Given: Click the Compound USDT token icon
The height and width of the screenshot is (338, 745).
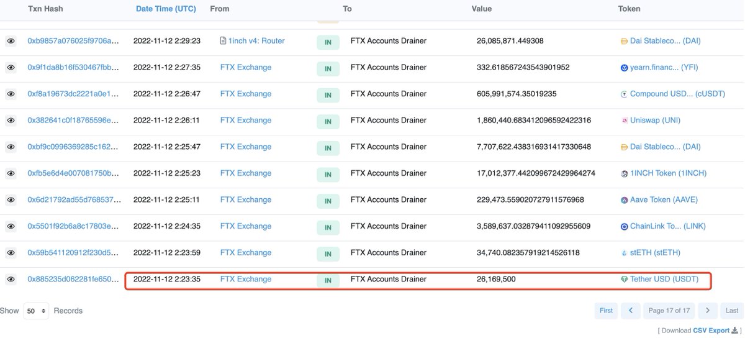Looking at the screenshot, I should click(625, 94).
